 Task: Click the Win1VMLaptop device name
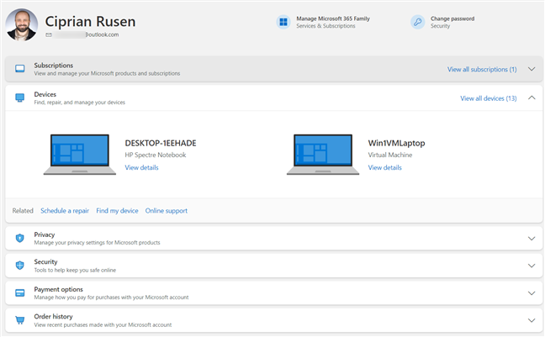coord(397,143)
